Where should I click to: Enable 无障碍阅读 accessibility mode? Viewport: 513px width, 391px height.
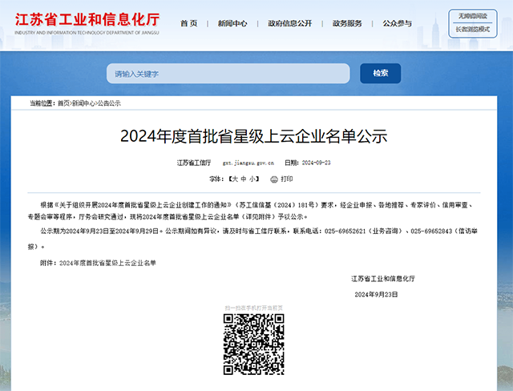[x=472, y=16]
